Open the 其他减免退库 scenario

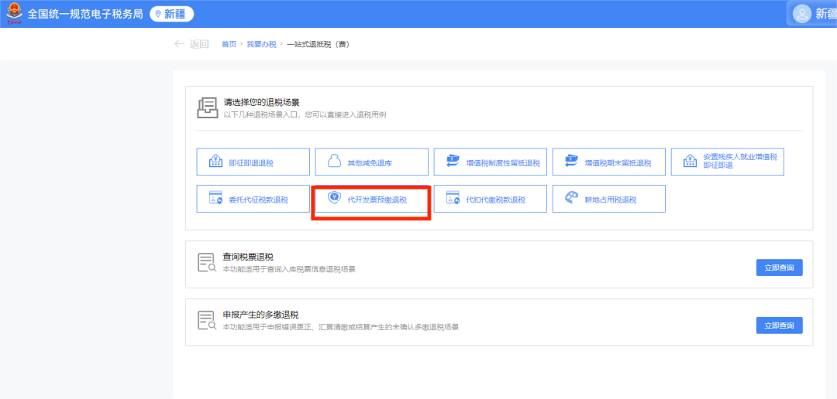pos(371,162)
